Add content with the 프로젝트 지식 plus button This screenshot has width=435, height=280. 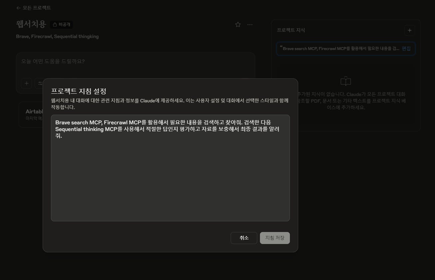[x=409, y=30]
